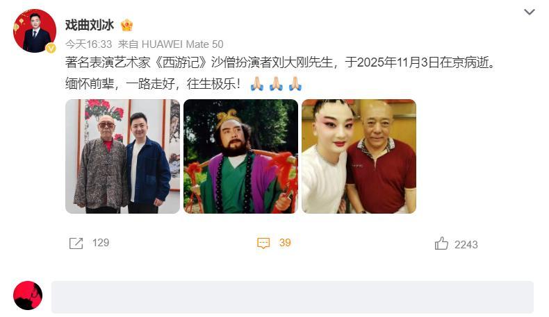549x317 pixels.
Task: Click the yellow verified V badge
Action: (51, 48)
